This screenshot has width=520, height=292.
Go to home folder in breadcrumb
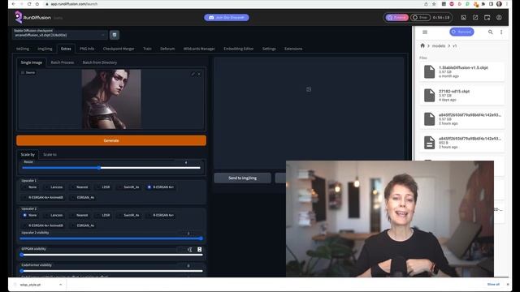[422, 45]
